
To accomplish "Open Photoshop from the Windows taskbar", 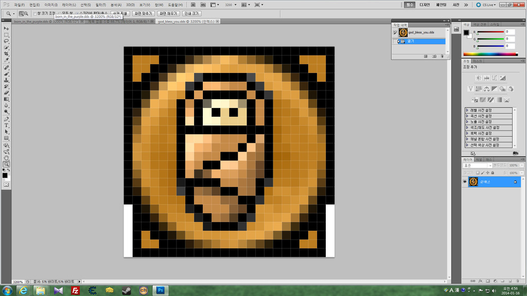I will (160, 290).
